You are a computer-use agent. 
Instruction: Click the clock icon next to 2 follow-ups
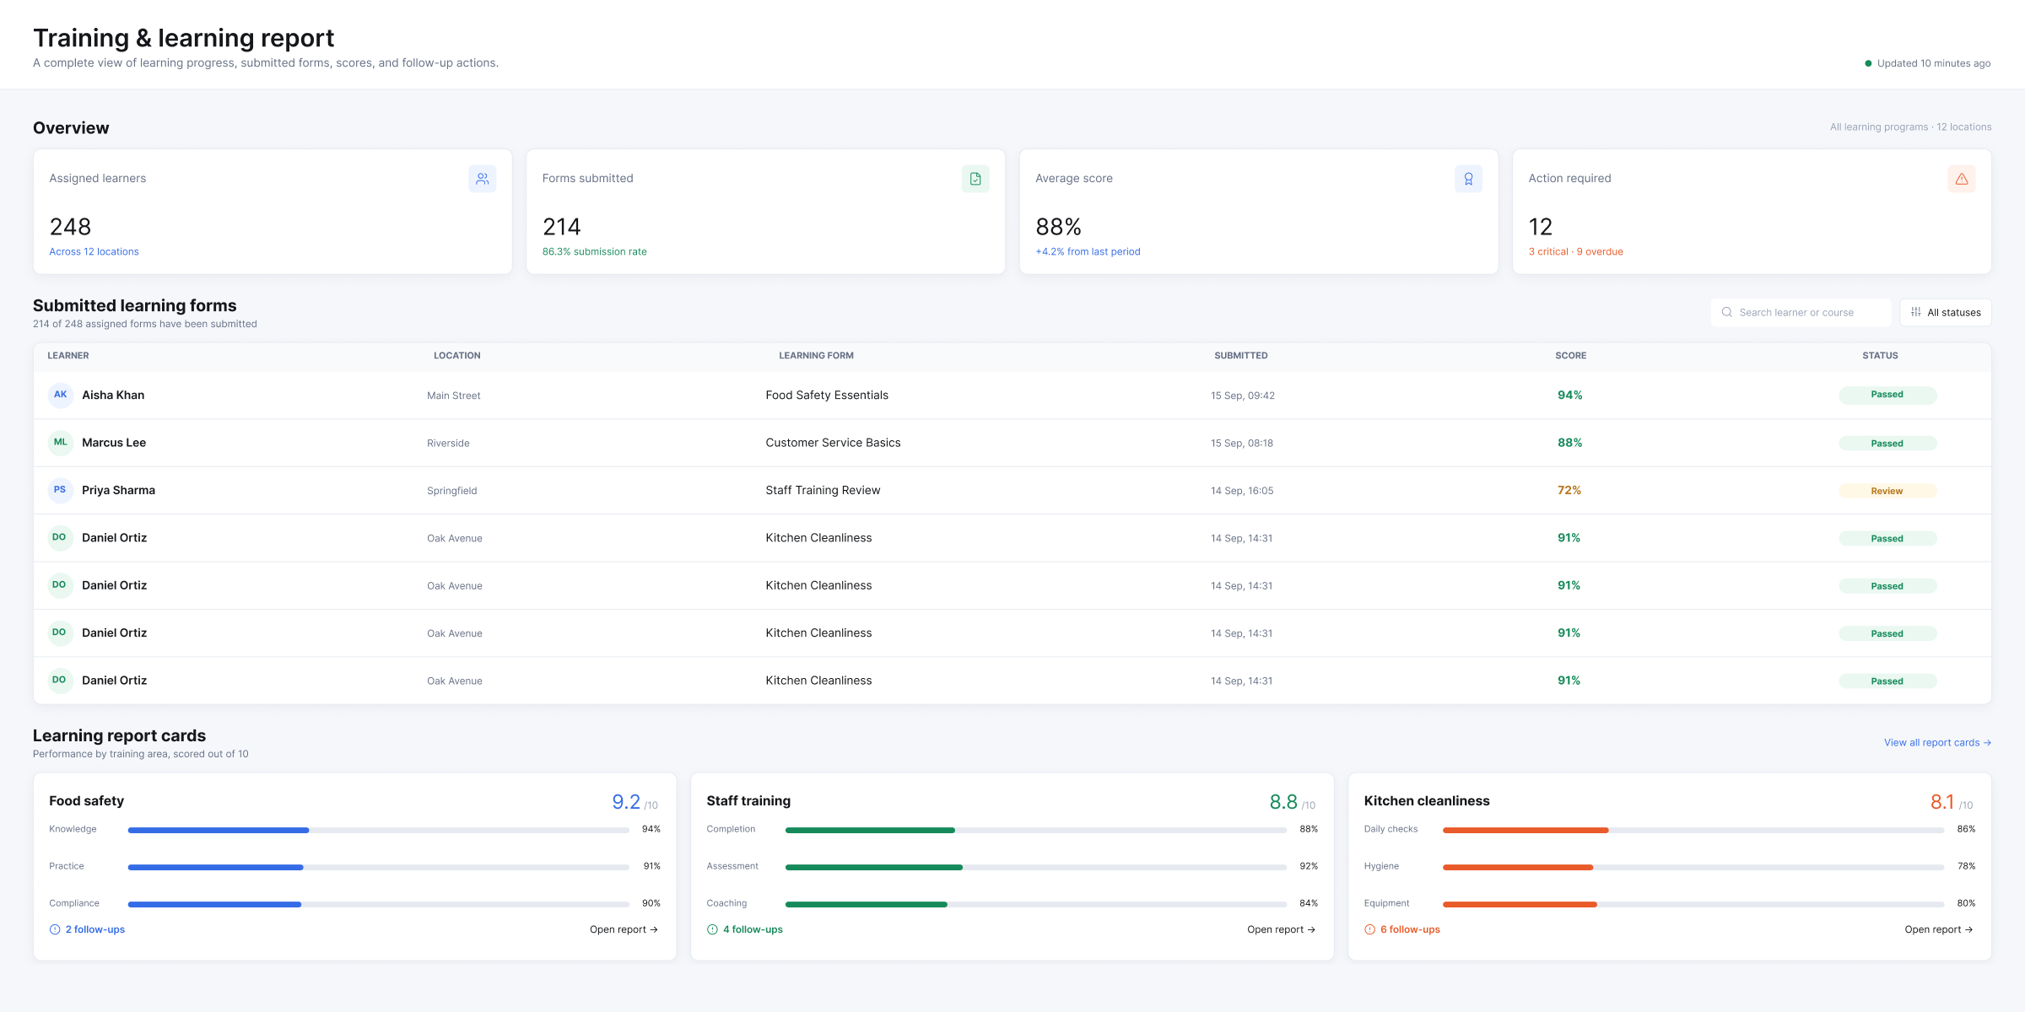(55, 929)
